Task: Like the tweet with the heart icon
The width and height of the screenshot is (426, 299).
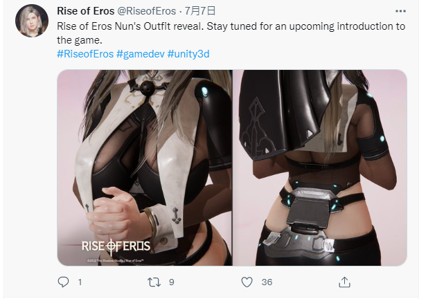Action: coord(247,282)
